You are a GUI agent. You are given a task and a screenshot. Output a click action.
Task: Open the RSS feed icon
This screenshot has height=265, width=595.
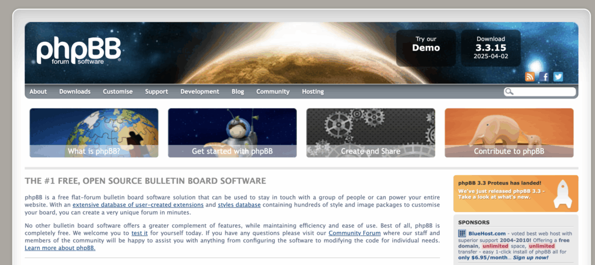pyautogui.click(x=530, y=77)
